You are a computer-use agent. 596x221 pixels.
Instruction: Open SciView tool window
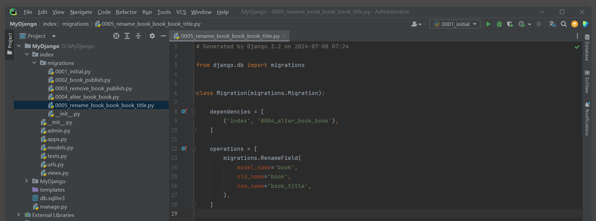[587, 81]
